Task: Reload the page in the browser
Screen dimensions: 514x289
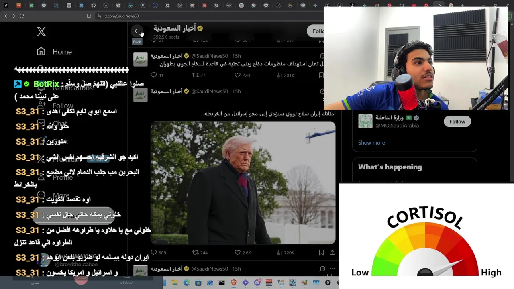Action: coord(22,16)
